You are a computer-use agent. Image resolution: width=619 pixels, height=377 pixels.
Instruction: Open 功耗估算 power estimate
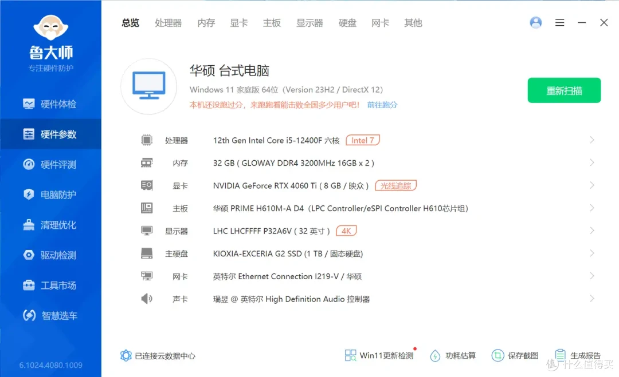click(452, 356)
